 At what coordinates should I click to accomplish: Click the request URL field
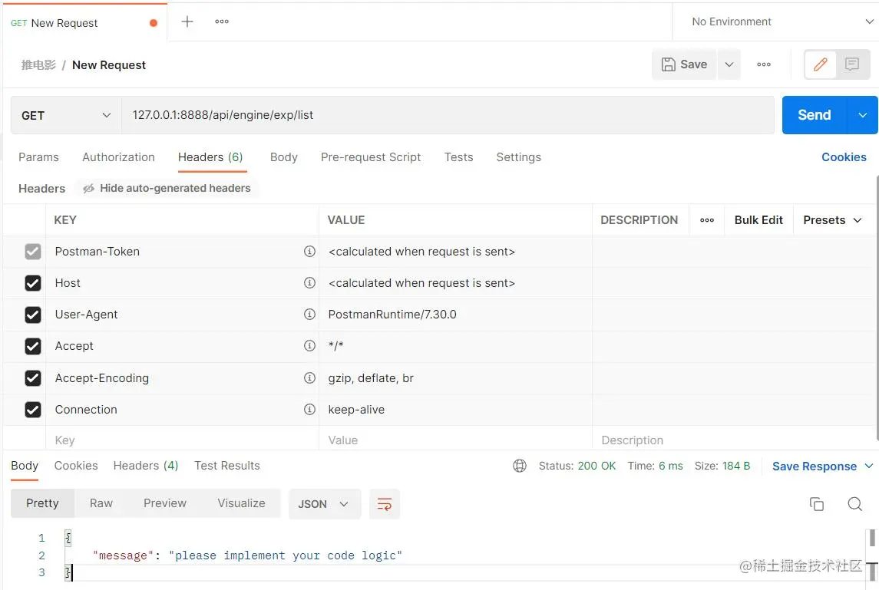448,115
